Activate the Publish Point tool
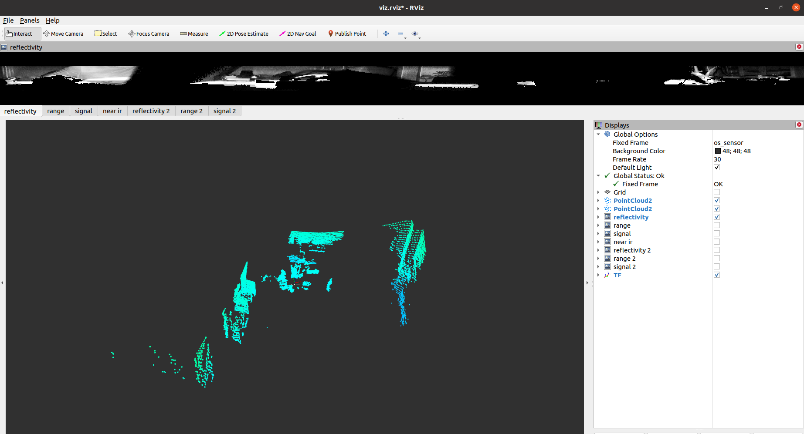Screen dimensions: 804x434 coord(347,34)
